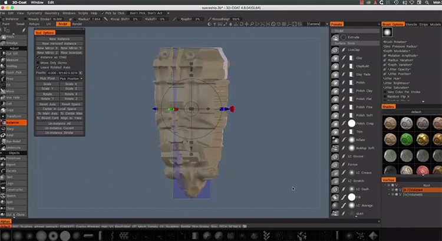Select the Pose tool
The height and width of the screenshot is (241, 442).
pyautogui.click(x=13, y=78)
